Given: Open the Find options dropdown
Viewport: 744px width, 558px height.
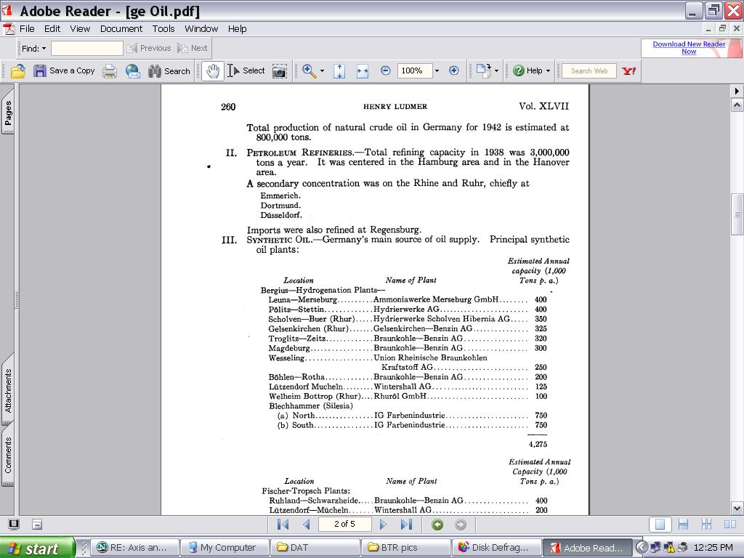Looking at the screenshot, I should [x=33, y=49].
